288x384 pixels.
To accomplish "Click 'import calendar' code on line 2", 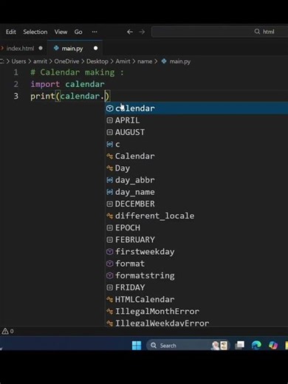I will 67,84.
